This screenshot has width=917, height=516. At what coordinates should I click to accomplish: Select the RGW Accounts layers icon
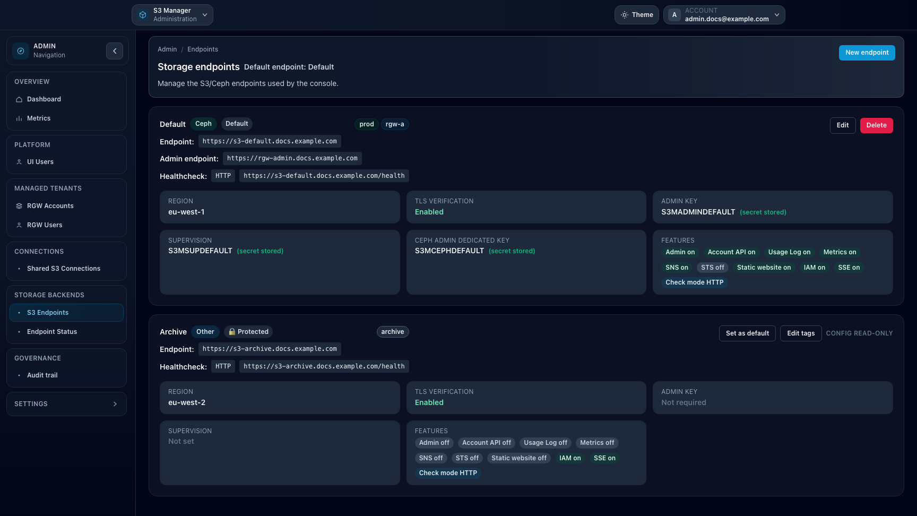point(19,205)
